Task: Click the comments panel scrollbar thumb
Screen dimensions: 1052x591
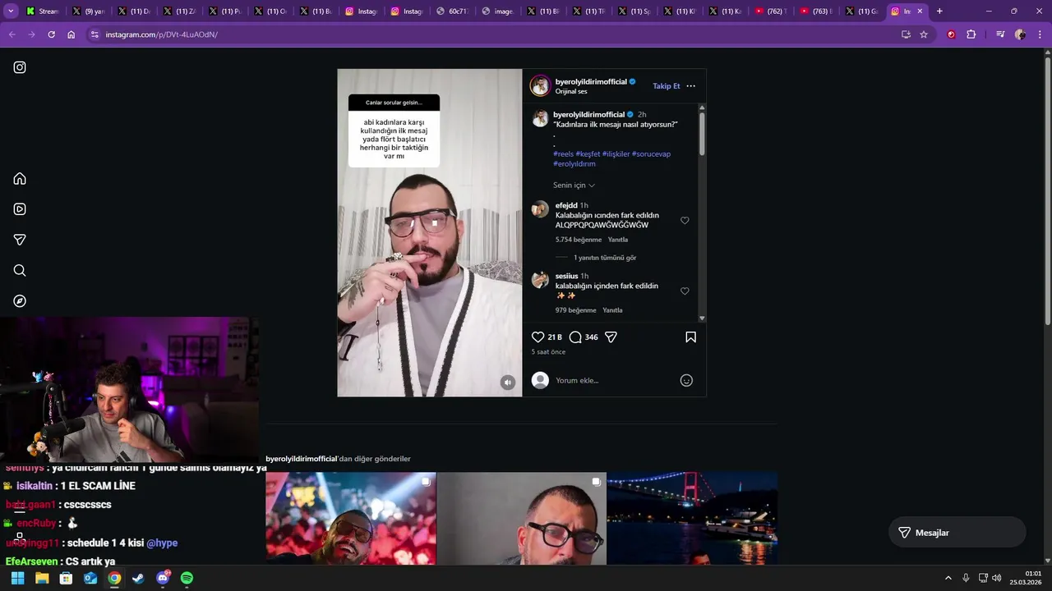Action: click(x=702, y=133)
